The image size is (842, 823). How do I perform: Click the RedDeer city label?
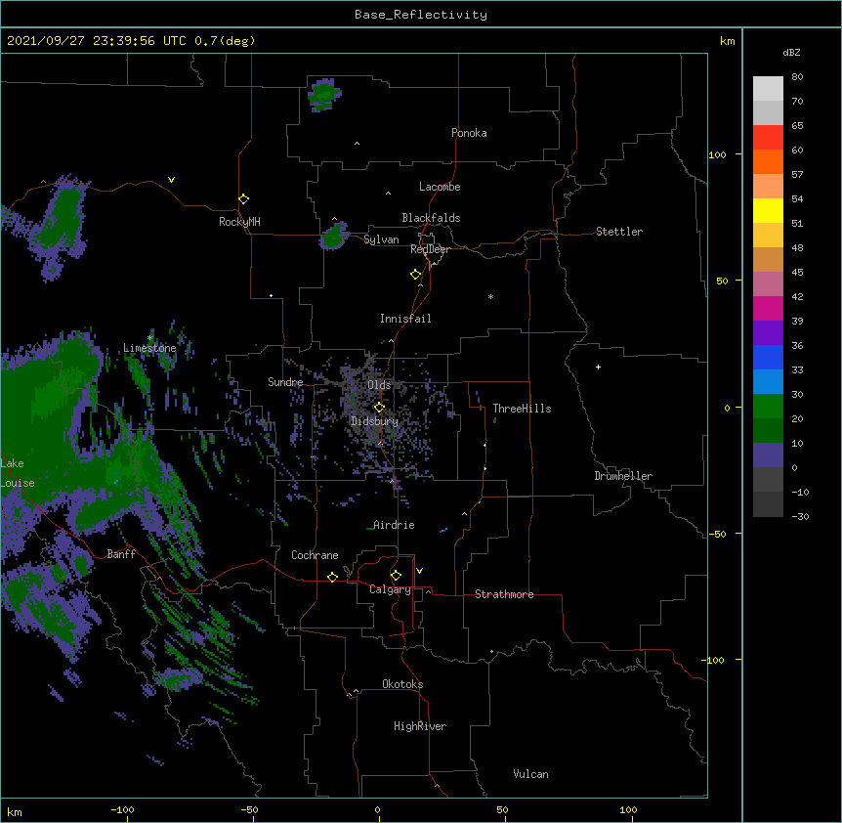pos(430,249)
